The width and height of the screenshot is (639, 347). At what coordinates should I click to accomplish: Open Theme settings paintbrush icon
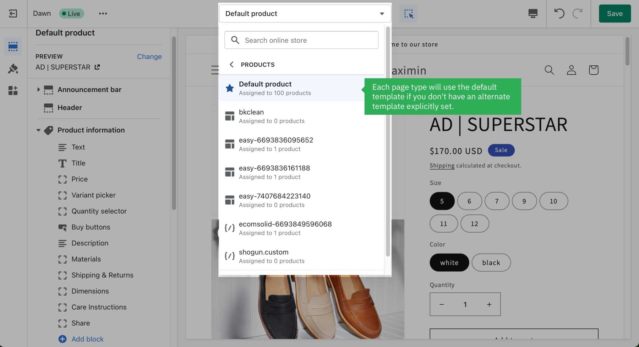click(13, 69)
